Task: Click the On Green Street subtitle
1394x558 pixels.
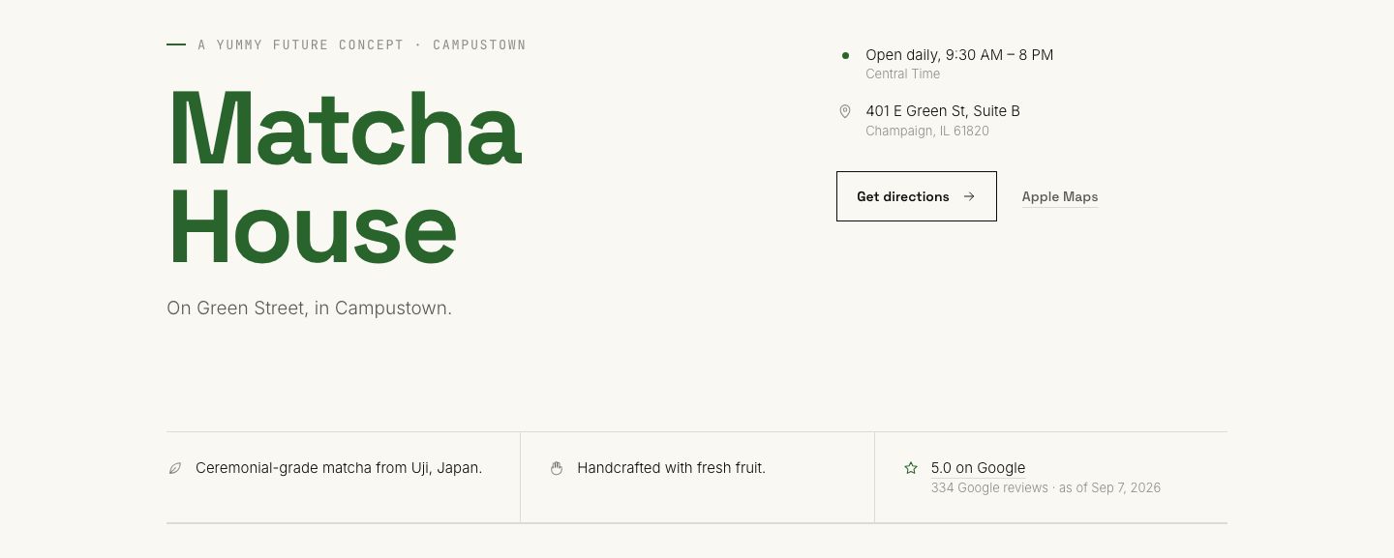Action: pos(310,308)
